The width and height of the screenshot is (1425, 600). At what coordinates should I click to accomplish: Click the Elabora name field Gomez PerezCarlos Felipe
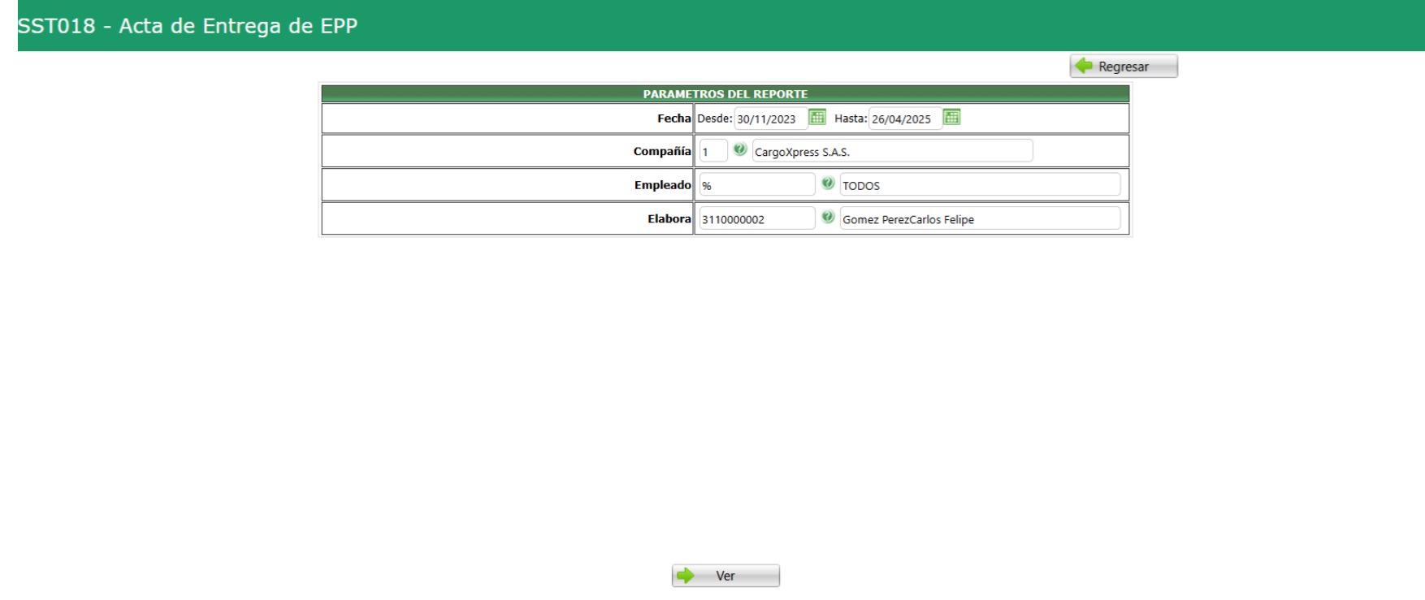(980, 219)
